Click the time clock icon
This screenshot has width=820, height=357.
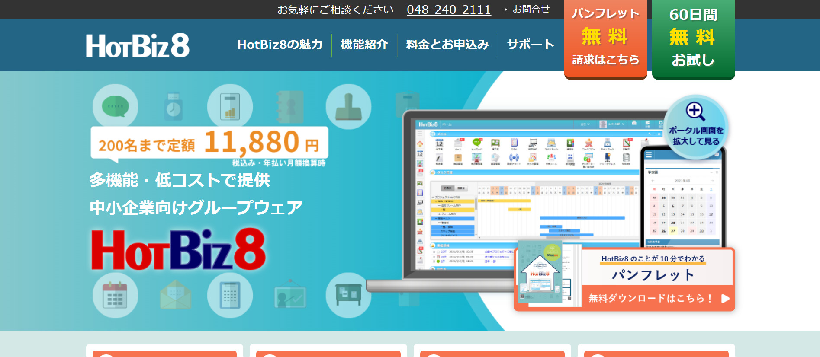click(x=173, y=106)
